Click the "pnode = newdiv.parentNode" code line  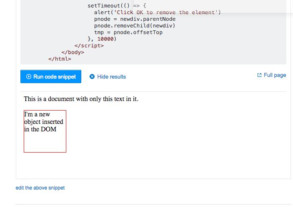click(x=135, y=19)
